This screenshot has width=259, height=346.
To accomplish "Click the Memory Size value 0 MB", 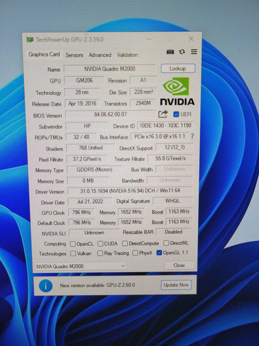I will click(88, 181).
